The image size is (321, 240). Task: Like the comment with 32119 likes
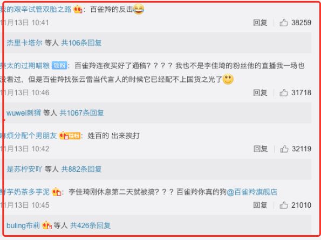pos(284,149)
